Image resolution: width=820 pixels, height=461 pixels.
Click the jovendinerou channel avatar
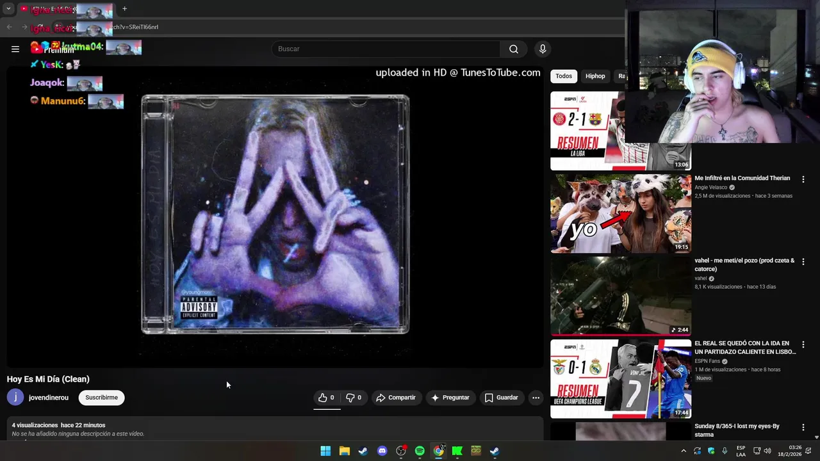pyautogui.click(x=15, y=397)
